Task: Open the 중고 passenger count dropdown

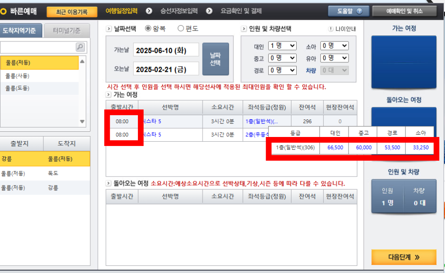Action: [282, 58]
